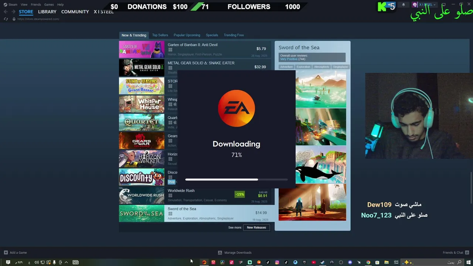The width and height of the screenshot is (473, 266).
Task: Click the microphone tray icon
Action: coord(54,262)
